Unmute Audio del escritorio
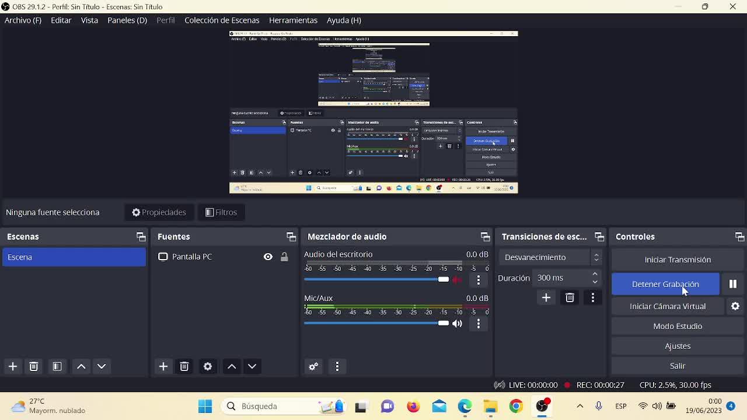747x420 pixels. [x=457, y=280]
